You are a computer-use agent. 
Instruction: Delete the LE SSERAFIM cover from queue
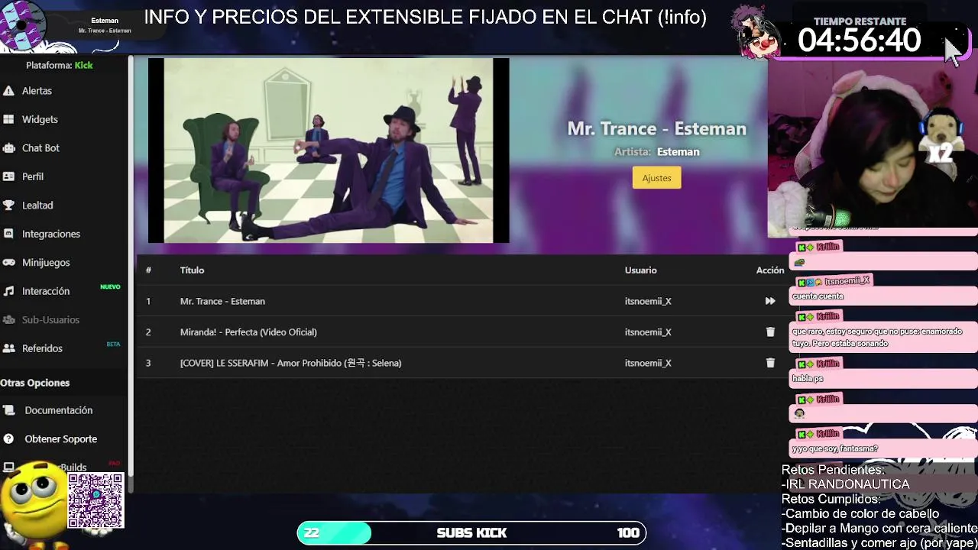click(770, 363)
